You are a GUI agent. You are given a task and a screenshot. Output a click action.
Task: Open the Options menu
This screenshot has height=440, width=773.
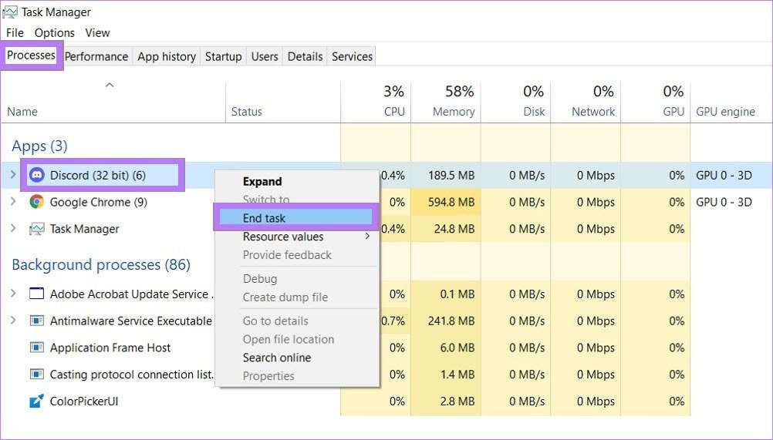pos(54,33)
